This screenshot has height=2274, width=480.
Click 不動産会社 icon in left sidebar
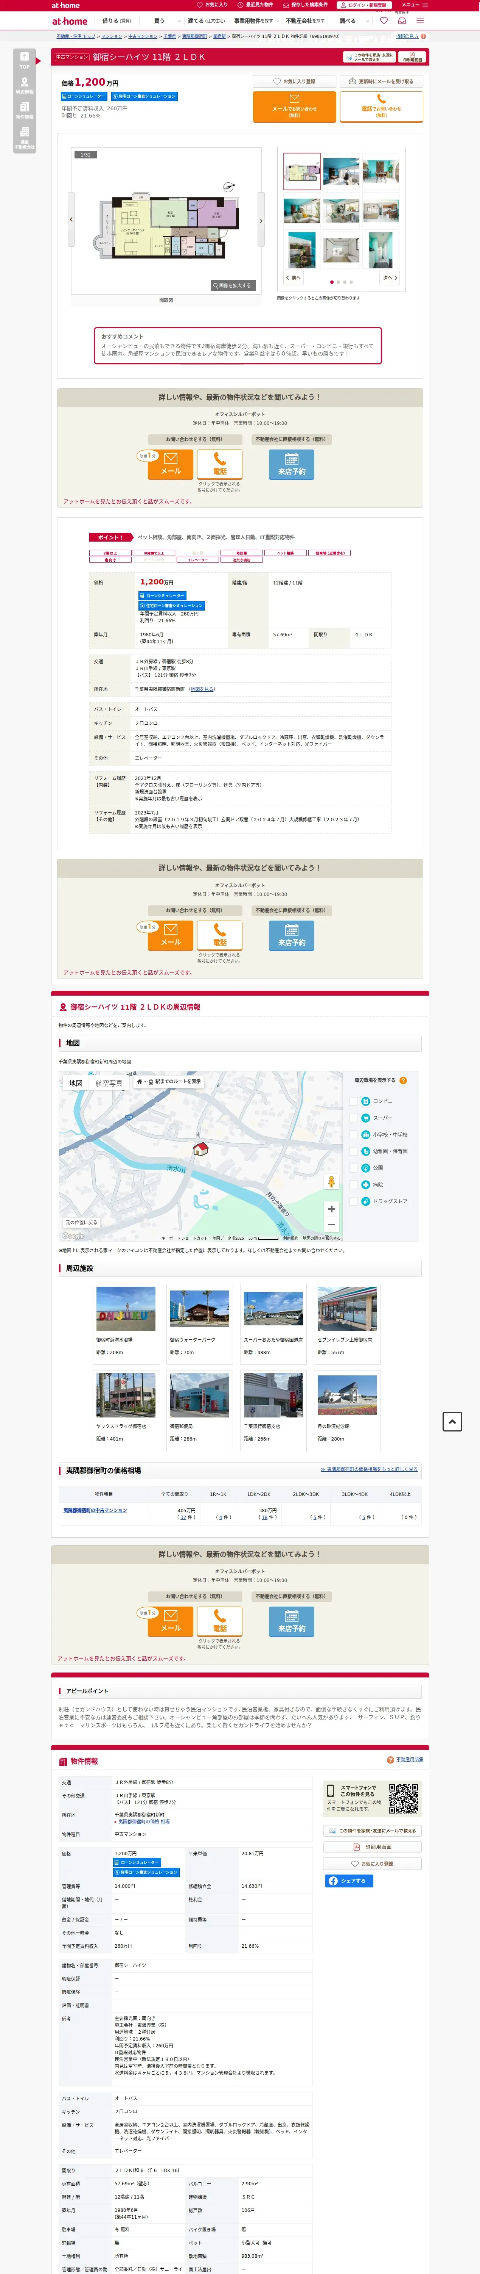(25, 137)
